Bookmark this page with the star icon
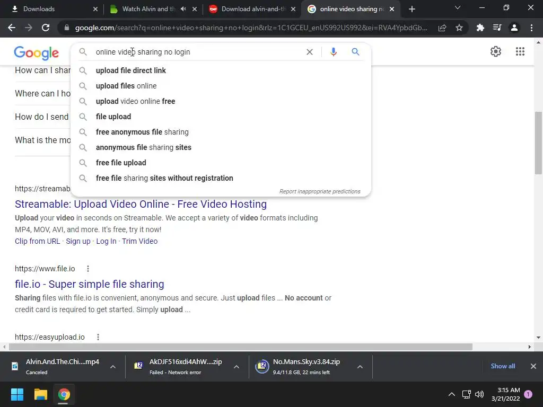543x407 pixels. tap(459, 28)
